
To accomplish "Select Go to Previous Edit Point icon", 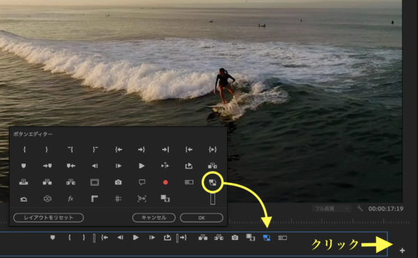I will (189, 150).
